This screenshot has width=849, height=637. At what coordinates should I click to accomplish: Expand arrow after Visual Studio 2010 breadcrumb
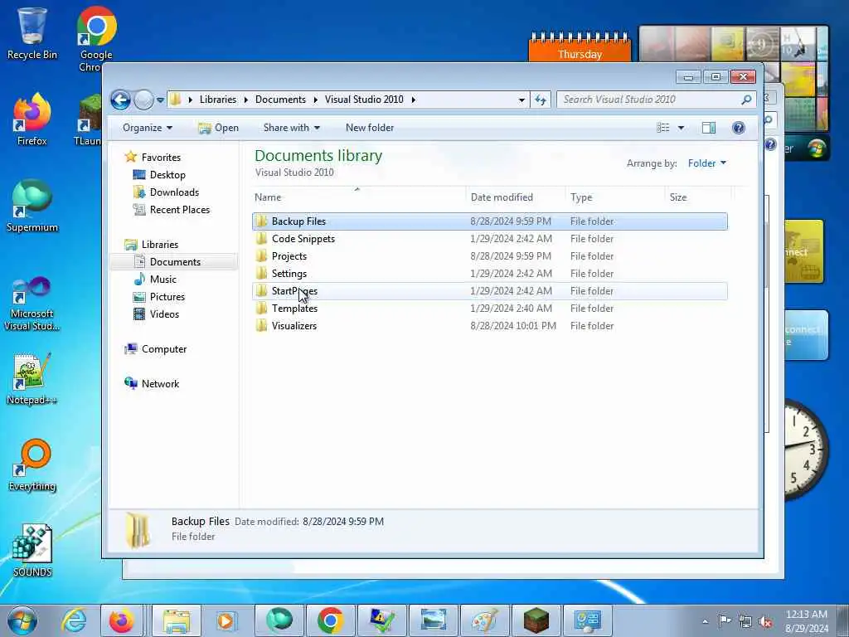[413, 100]
